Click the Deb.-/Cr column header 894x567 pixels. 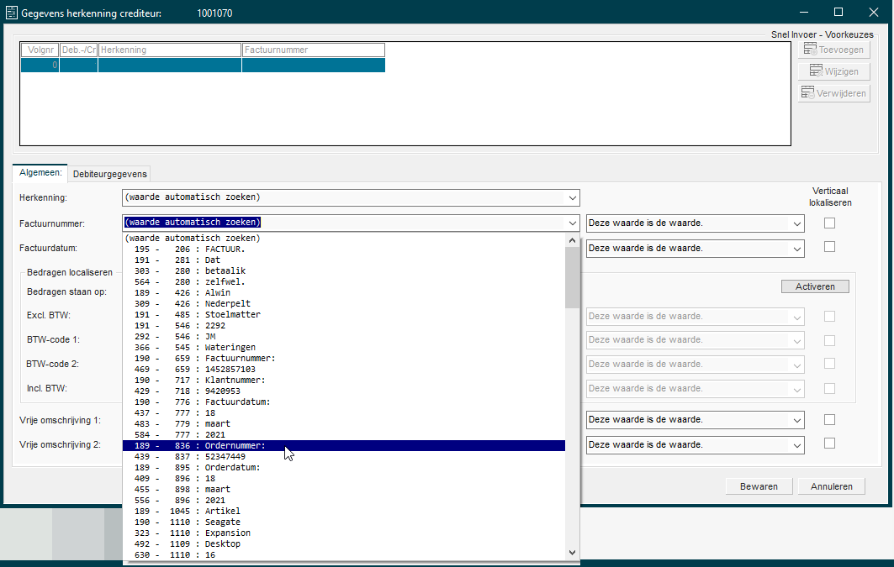pos(79,50)
